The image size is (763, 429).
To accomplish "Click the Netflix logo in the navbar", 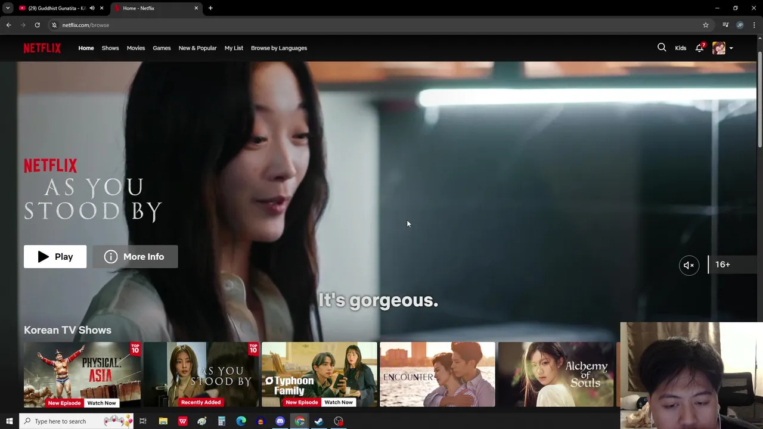I will point(42,48).
